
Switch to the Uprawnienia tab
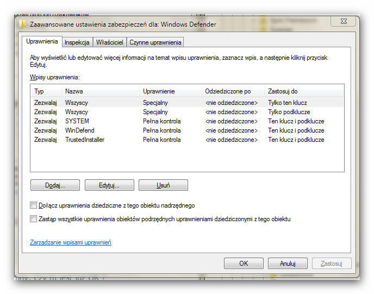pos(42,41)
